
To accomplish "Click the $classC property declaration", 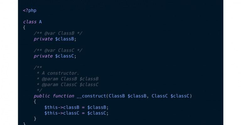I will (65, 56).
